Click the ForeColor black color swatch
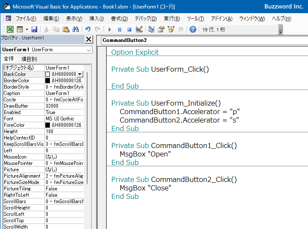 point(47,125)
